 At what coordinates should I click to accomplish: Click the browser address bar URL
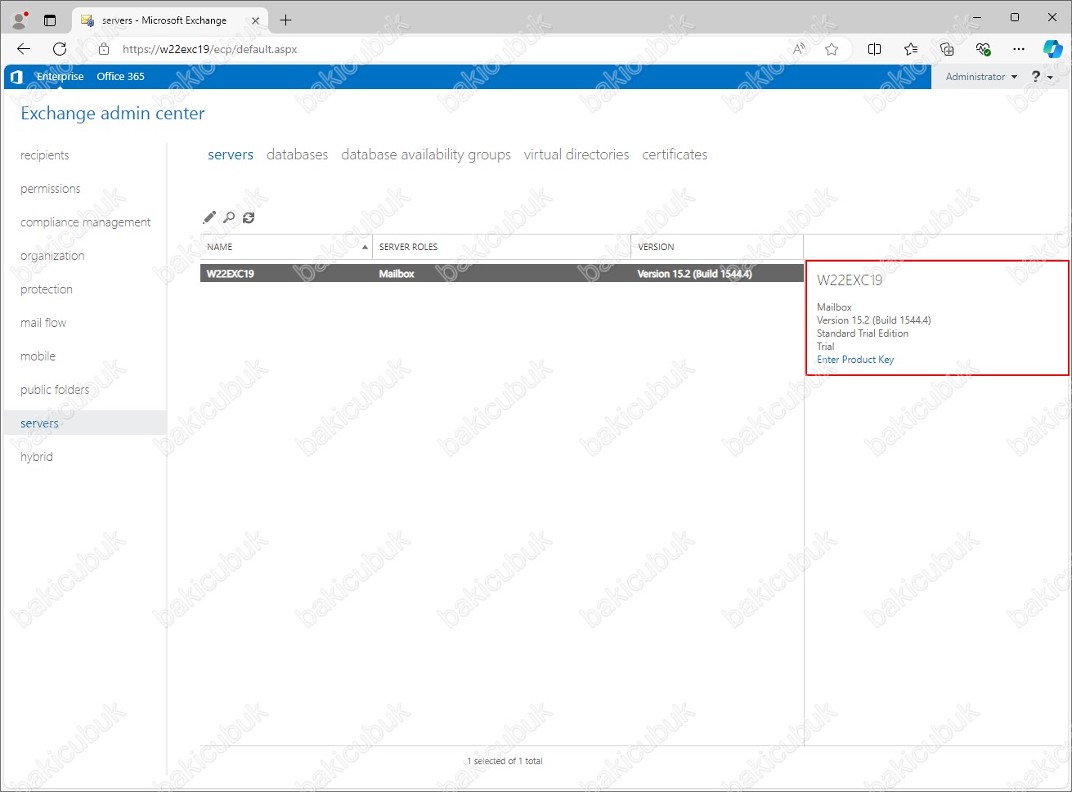(x=210, y=49)
